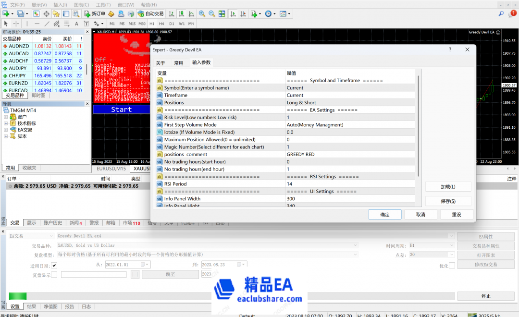Viewport: 519px width, 317px height.
Task: Click the RSI Period value field
Action: coord(351,184)
